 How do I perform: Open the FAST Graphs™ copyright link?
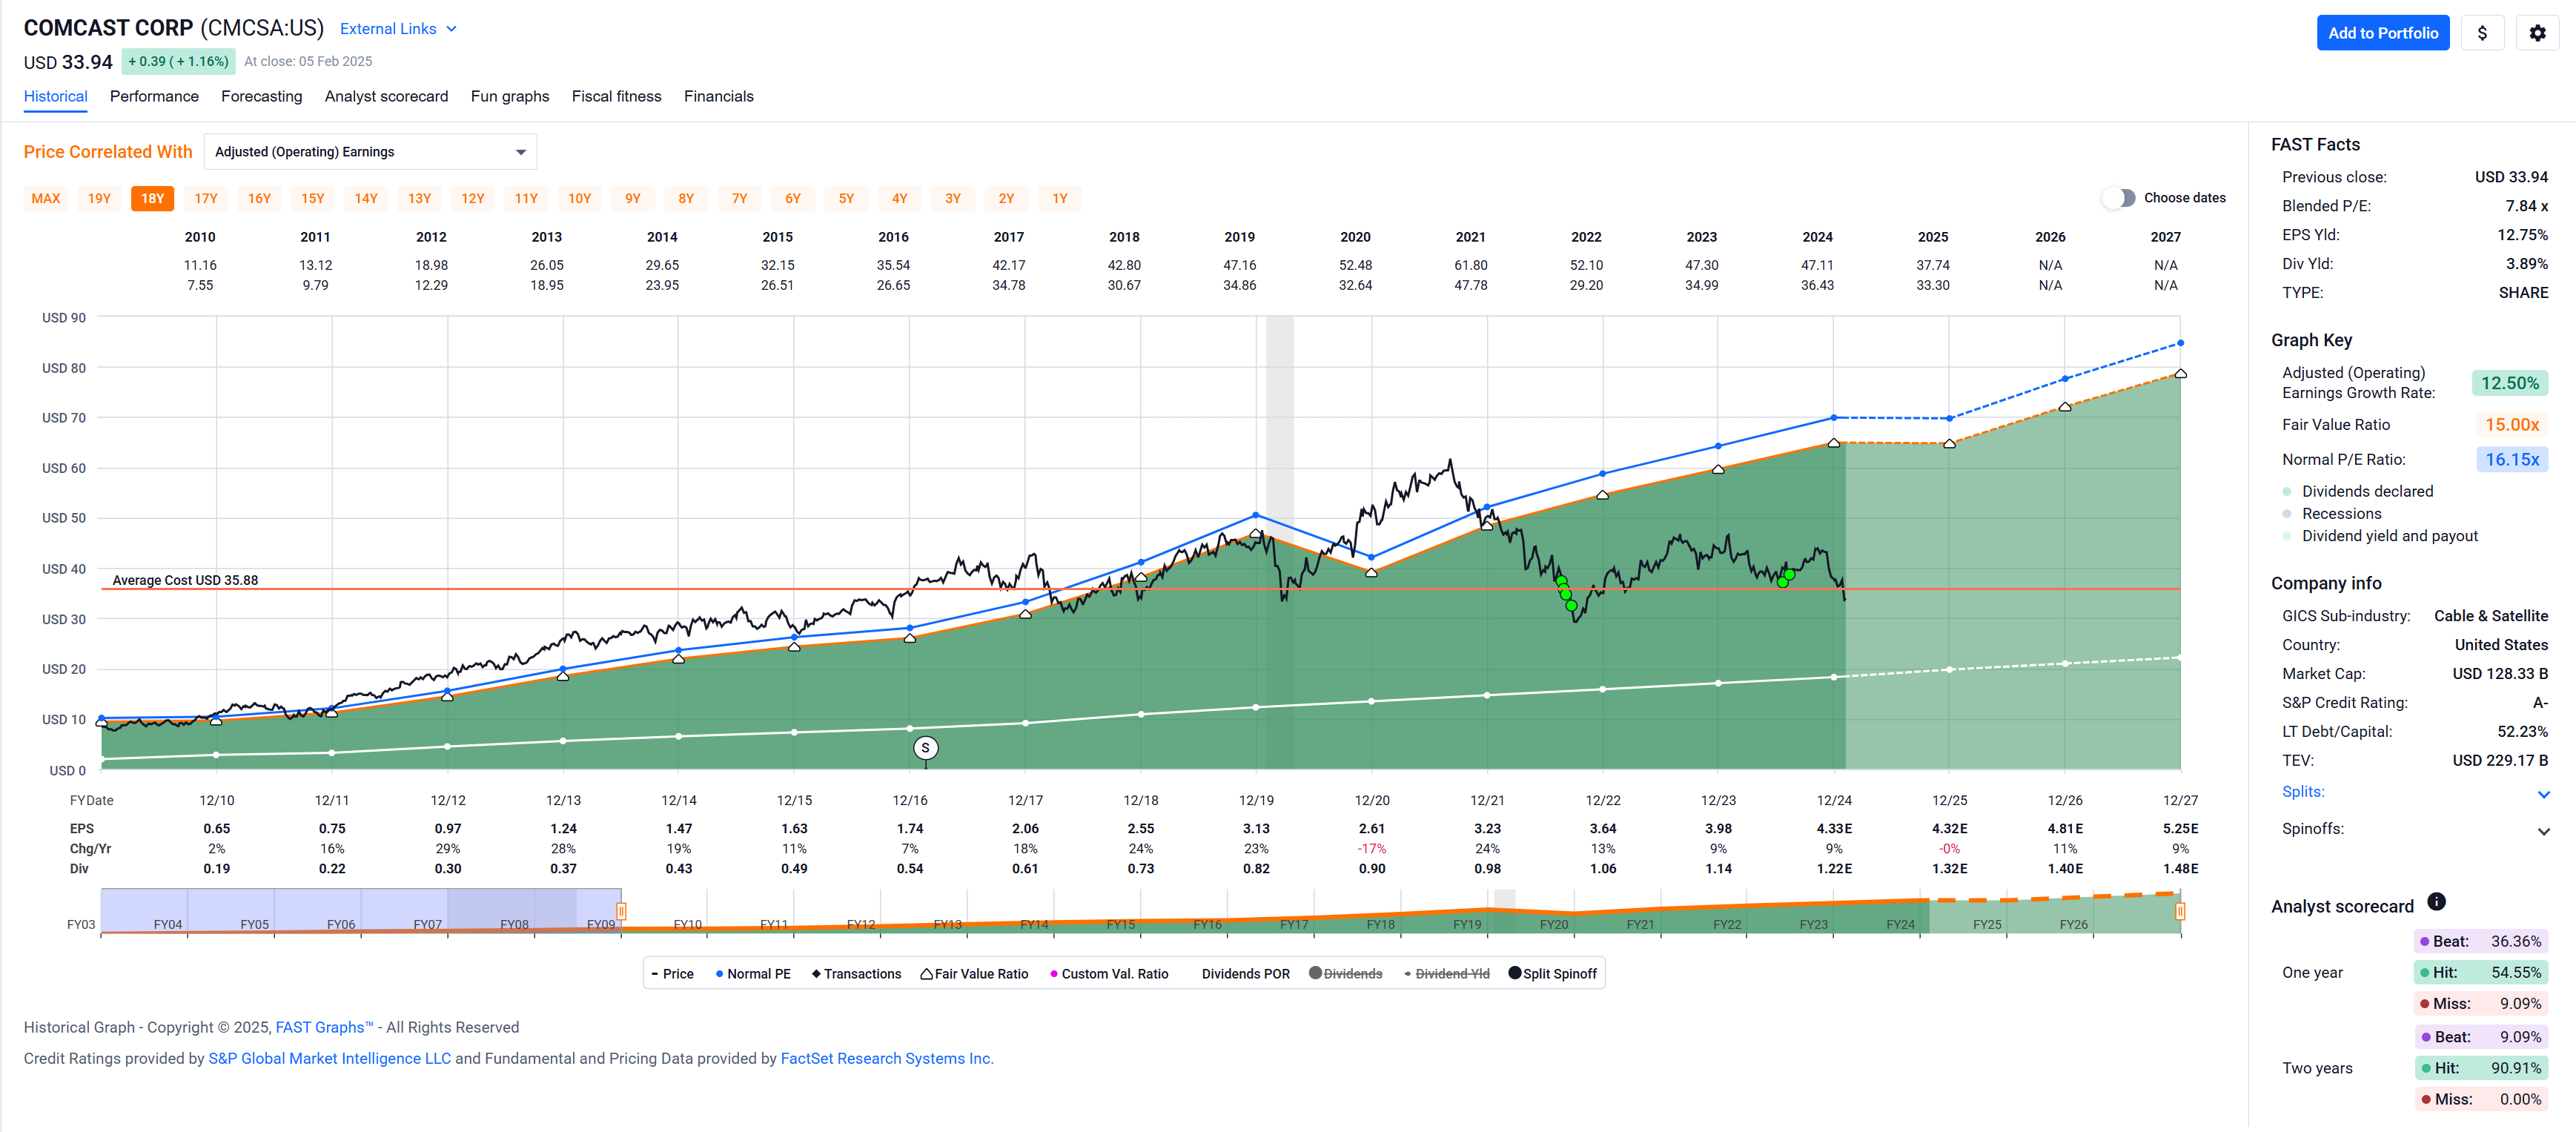(x=324, y=1027)
